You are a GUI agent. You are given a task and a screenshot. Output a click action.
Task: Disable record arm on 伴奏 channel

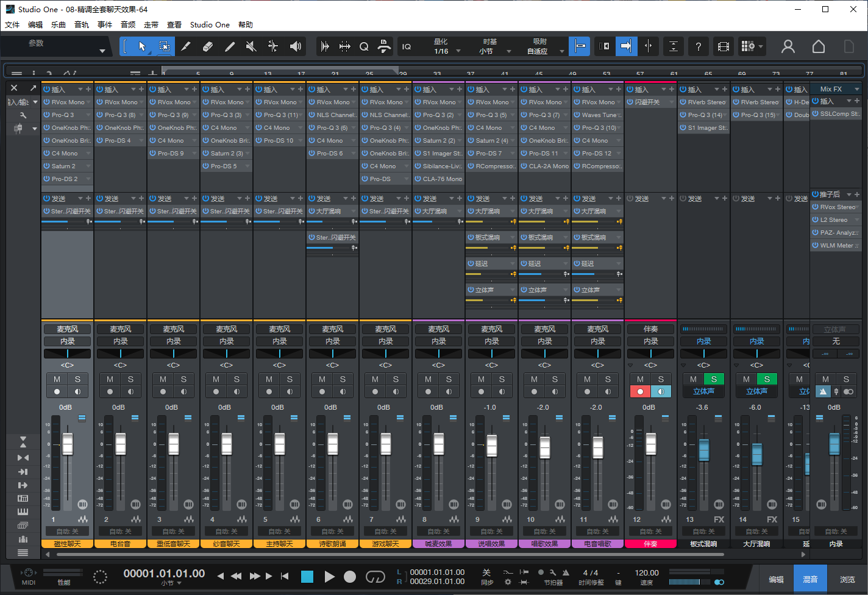(640, 391)
